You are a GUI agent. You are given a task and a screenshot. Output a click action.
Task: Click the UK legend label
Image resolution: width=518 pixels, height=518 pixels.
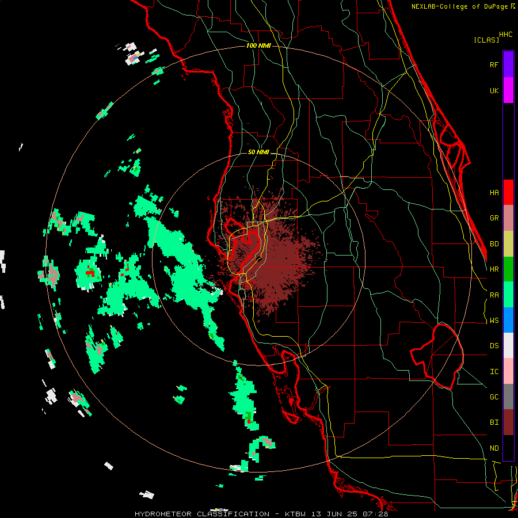(494, 90)
